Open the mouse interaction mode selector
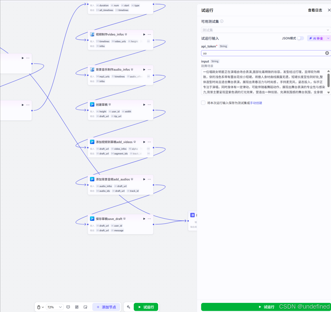The width and height of the screenshot is (331, 312). pos(40,307)
